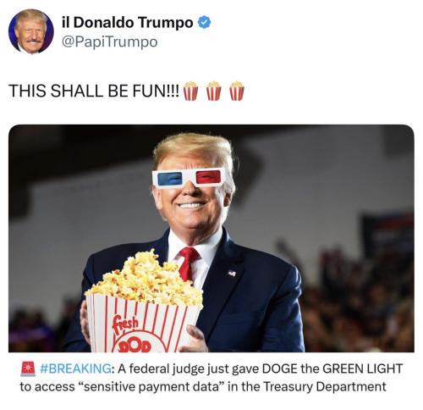Open the round profile avatar picture
Screen dimensions: 423x410
(31, 31)
